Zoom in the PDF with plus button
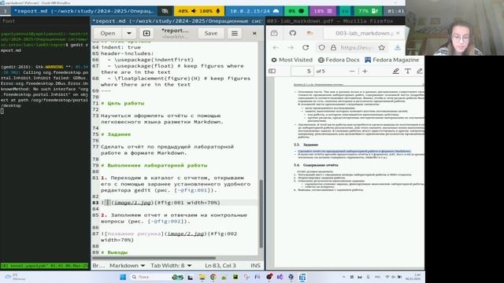 click(365, 72)
